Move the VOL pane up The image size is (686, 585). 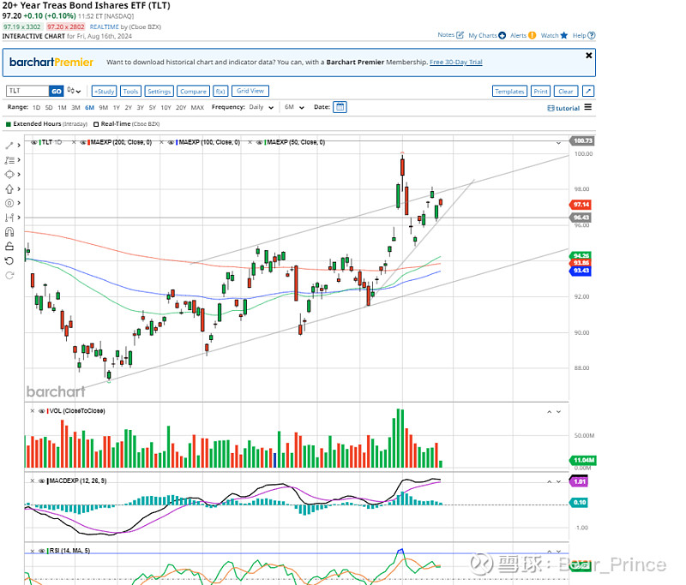(549, 411)
